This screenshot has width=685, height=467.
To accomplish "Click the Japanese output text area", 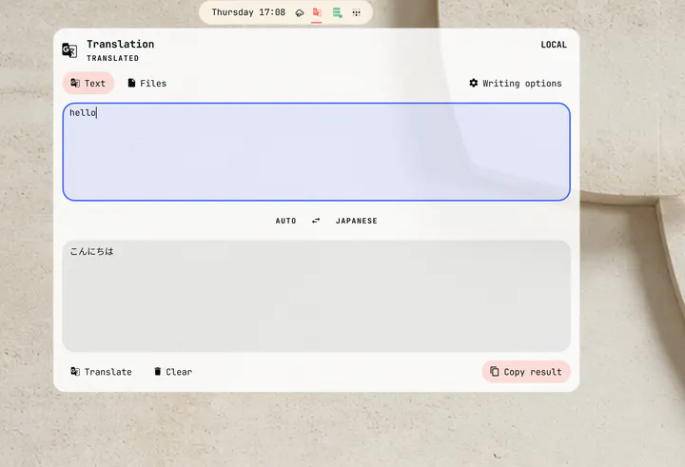I will [x=316, y=296].
